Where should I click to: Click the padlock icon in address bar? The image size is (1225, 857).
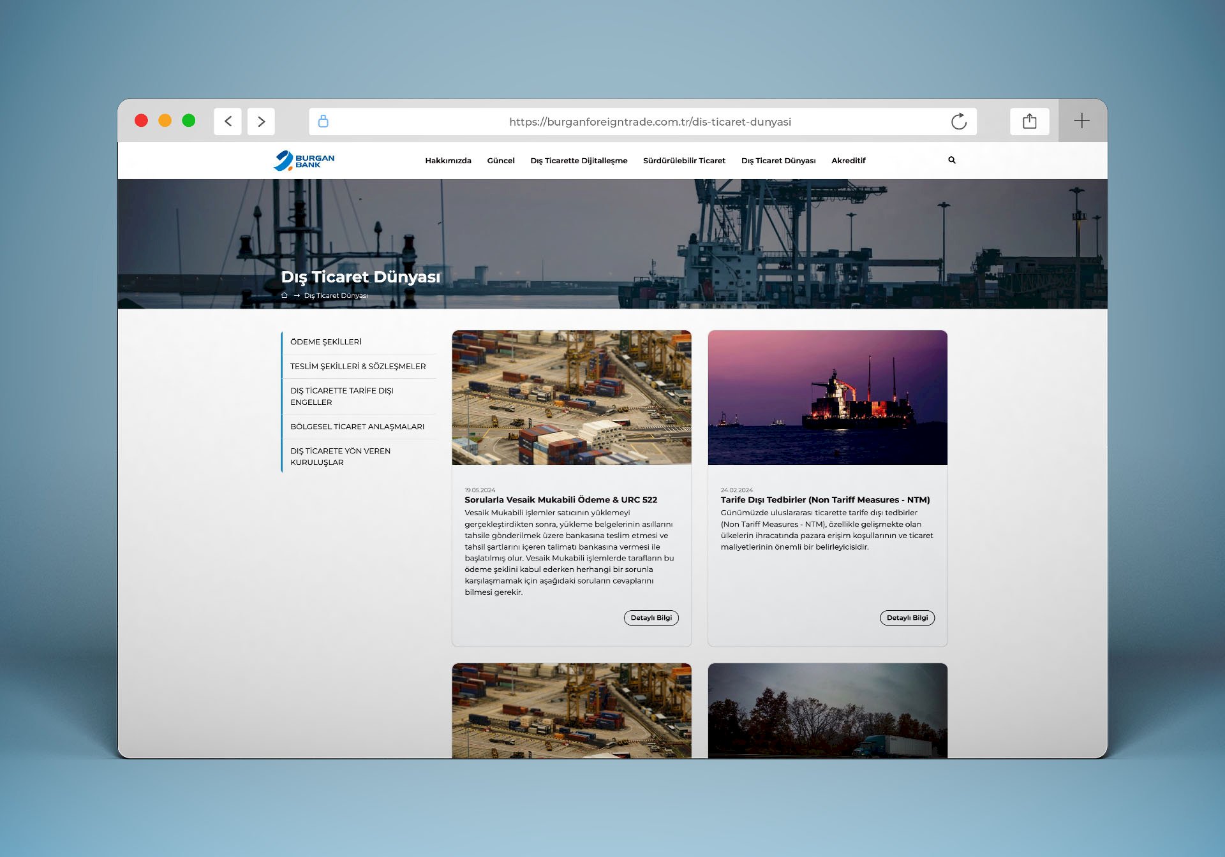point(323,121)
